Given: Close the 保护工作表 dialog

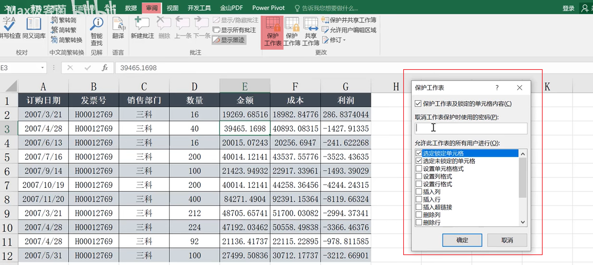Looking at the screenshot, I should pyautogui.click(x=519, y=87).
